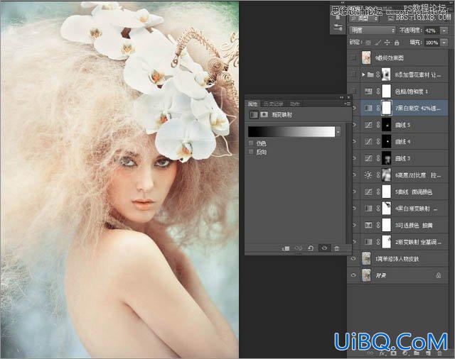Show the 8添加雪花素材 group visibility
This screenshot has width=455, height=359.
pyautogui.click(x=353, y=74)
